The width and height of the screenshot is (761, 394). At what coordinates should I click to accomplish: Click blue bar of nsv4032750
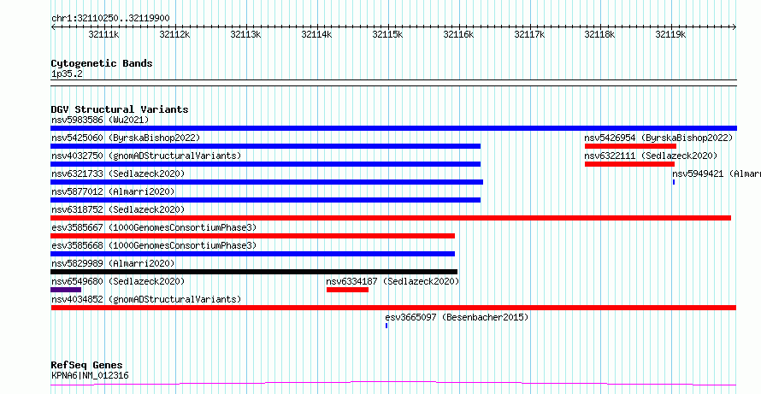pyautogui.click(x=265, y=164)
